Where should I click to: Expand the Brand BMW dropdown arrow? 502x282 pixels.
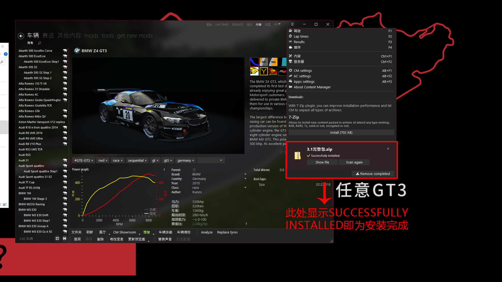245,174
